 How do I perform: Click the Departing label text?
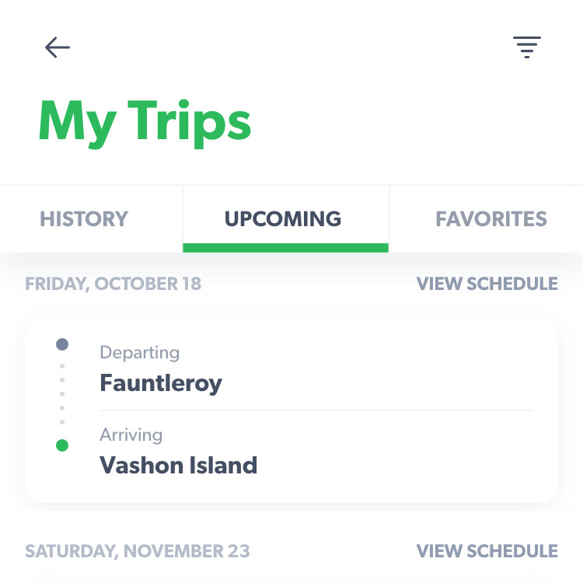coord(139,352)
